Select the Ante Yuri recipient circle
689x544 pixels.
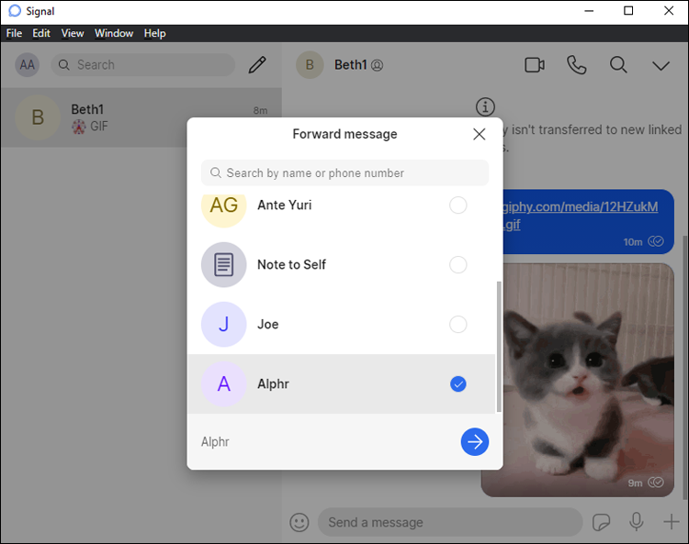pyautogui.click(x=457, y=205)
